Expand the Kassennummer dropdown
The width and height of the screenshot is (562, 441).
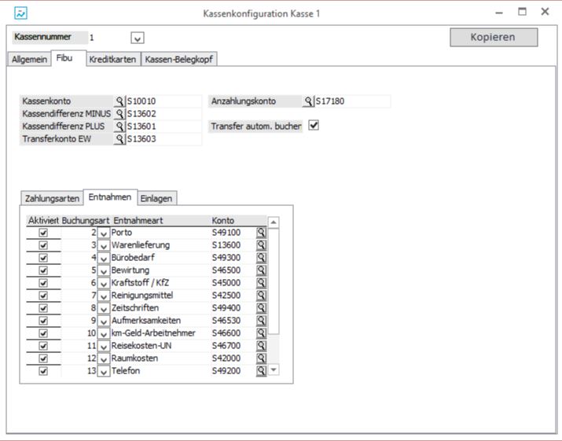coord(138,38)
